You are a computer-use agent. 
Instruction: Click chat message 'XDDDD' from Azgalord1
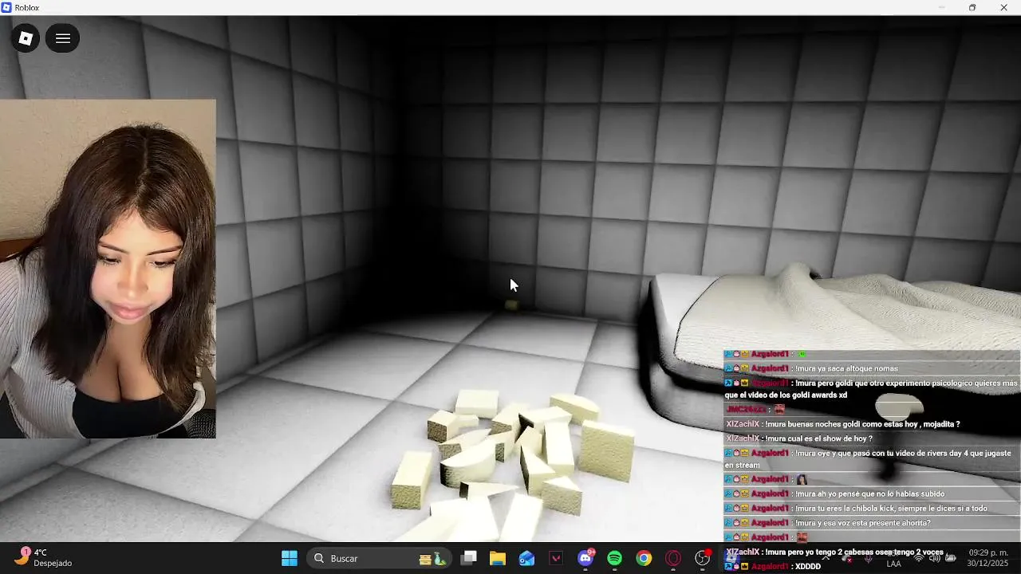[807, 566]
